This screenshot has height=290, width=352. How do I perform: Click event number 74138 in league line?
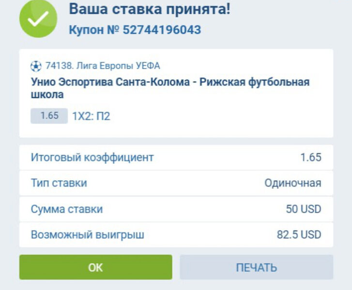tap(58, 66)
